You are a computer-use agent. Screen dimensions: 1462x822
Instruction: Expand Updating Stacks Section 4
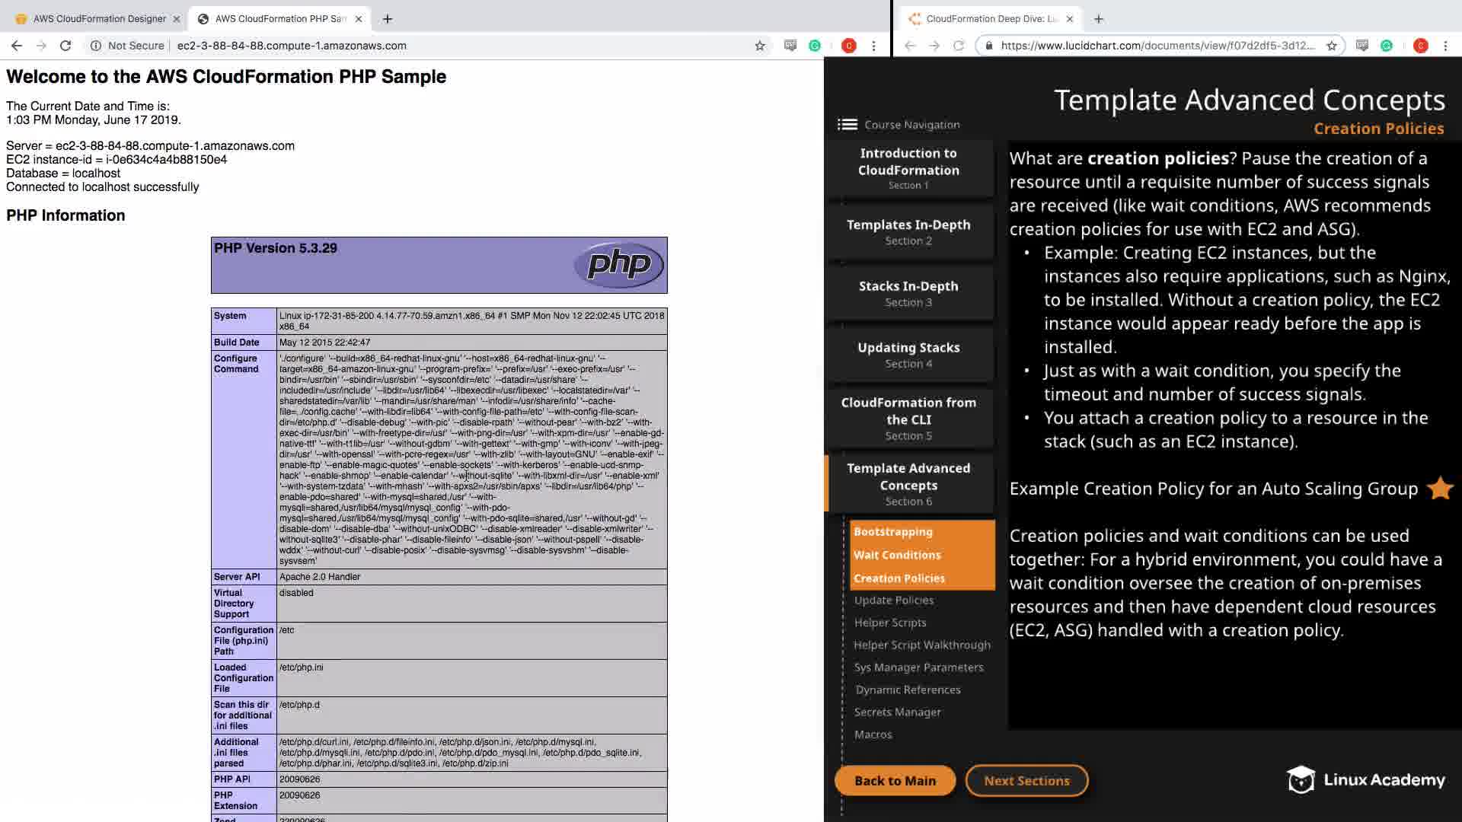[x=908, y=355]
